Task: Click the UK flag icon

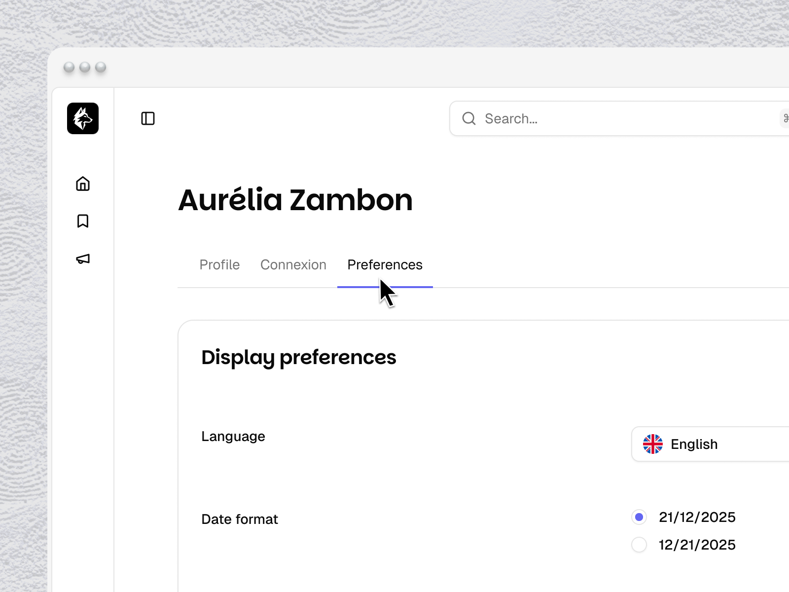Action: [653, 444]
